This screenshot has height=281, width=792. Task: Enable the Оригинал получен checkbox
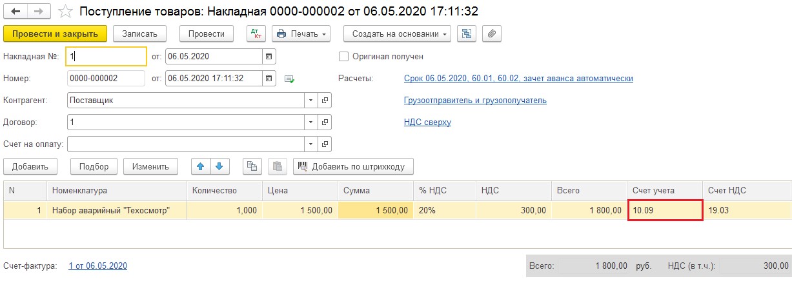[343, 56]
